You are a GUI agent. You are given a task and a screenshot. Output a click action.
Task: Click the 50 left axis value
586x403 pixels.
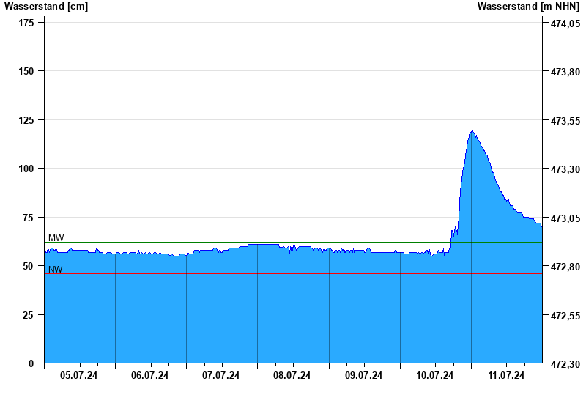point(28,266)
